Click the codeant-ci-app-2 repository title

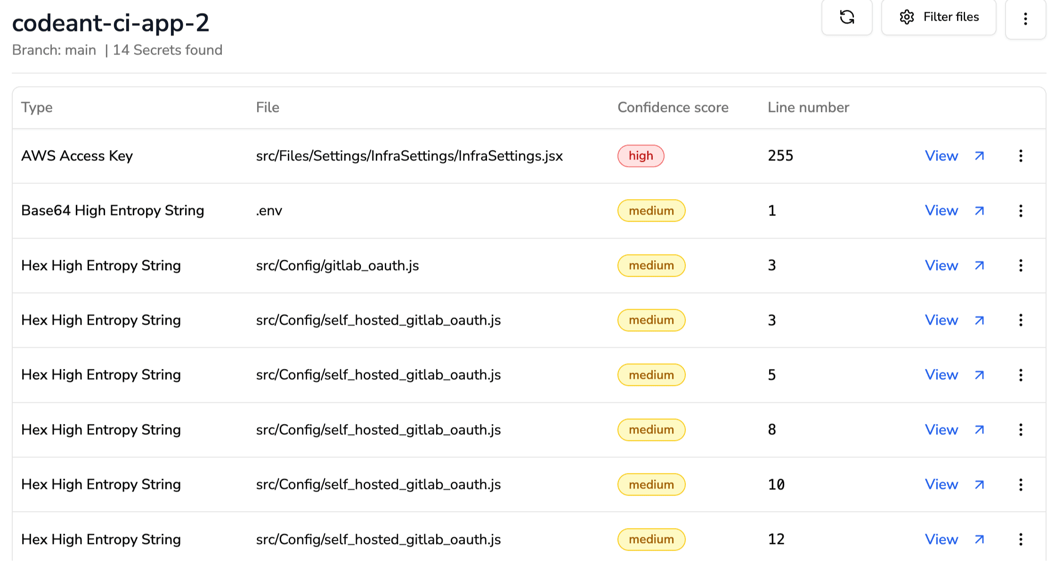click(111, 23)
